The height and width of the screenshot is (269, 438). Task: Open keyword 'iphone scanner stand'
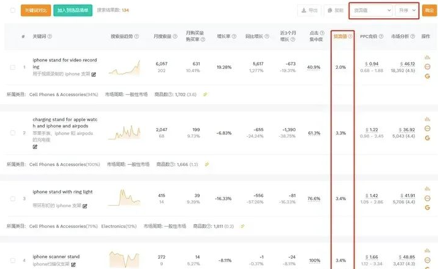click(x=56, y=257)
